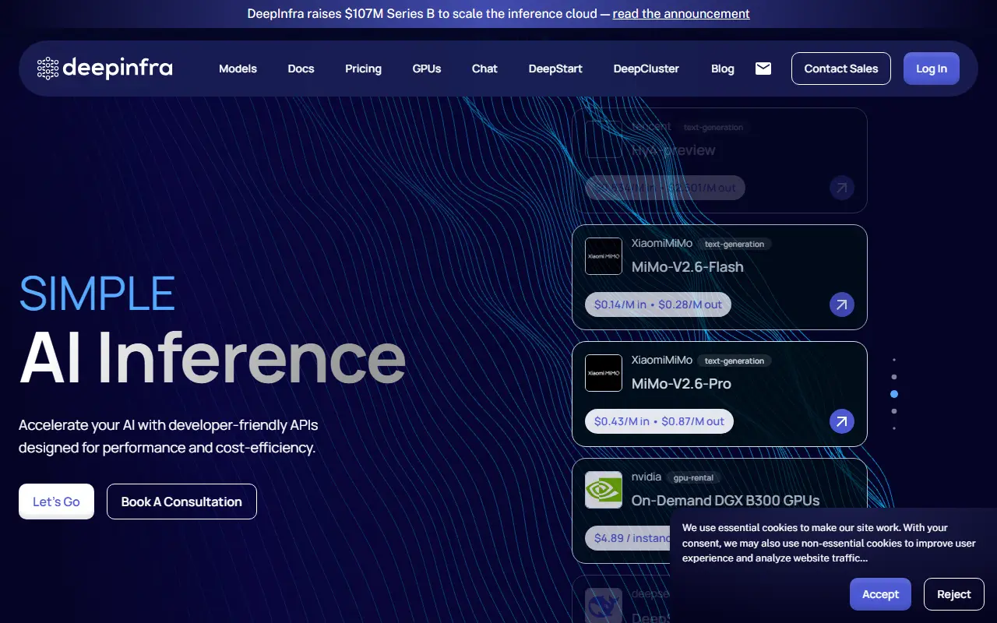Go to the Docs page
Viewport: 997px width, 623px height.
click(301, 69)
